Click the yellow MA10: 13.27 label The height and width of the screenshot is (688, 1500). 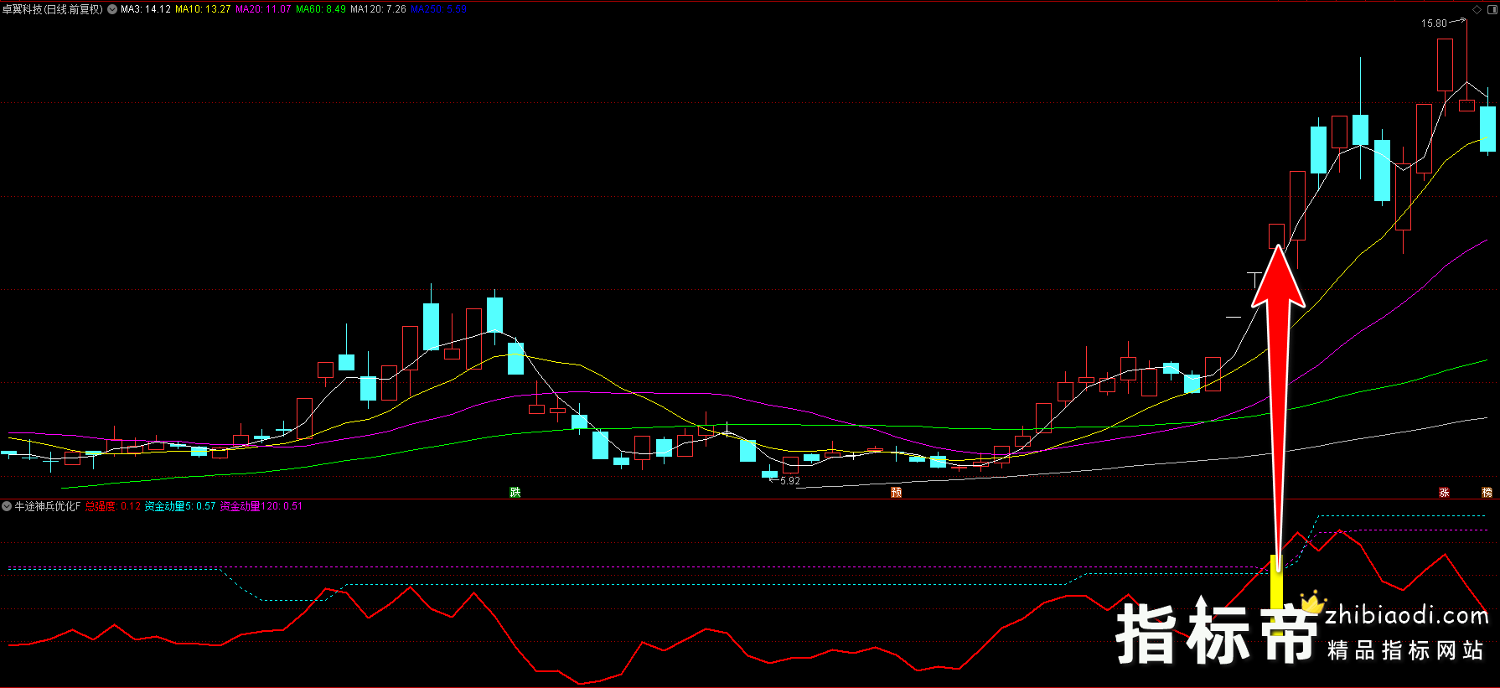(x=203, y=9)
